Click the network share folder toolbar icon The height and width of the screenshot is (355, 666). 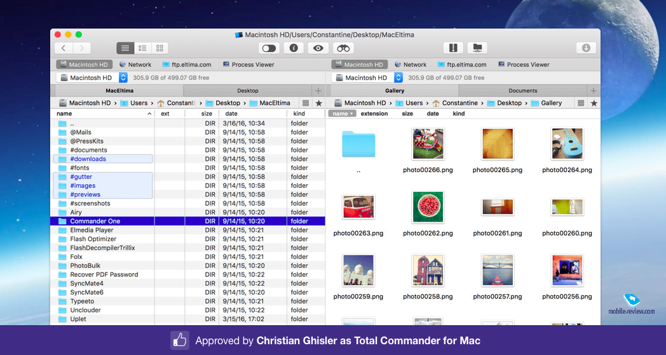coord(477,48)
